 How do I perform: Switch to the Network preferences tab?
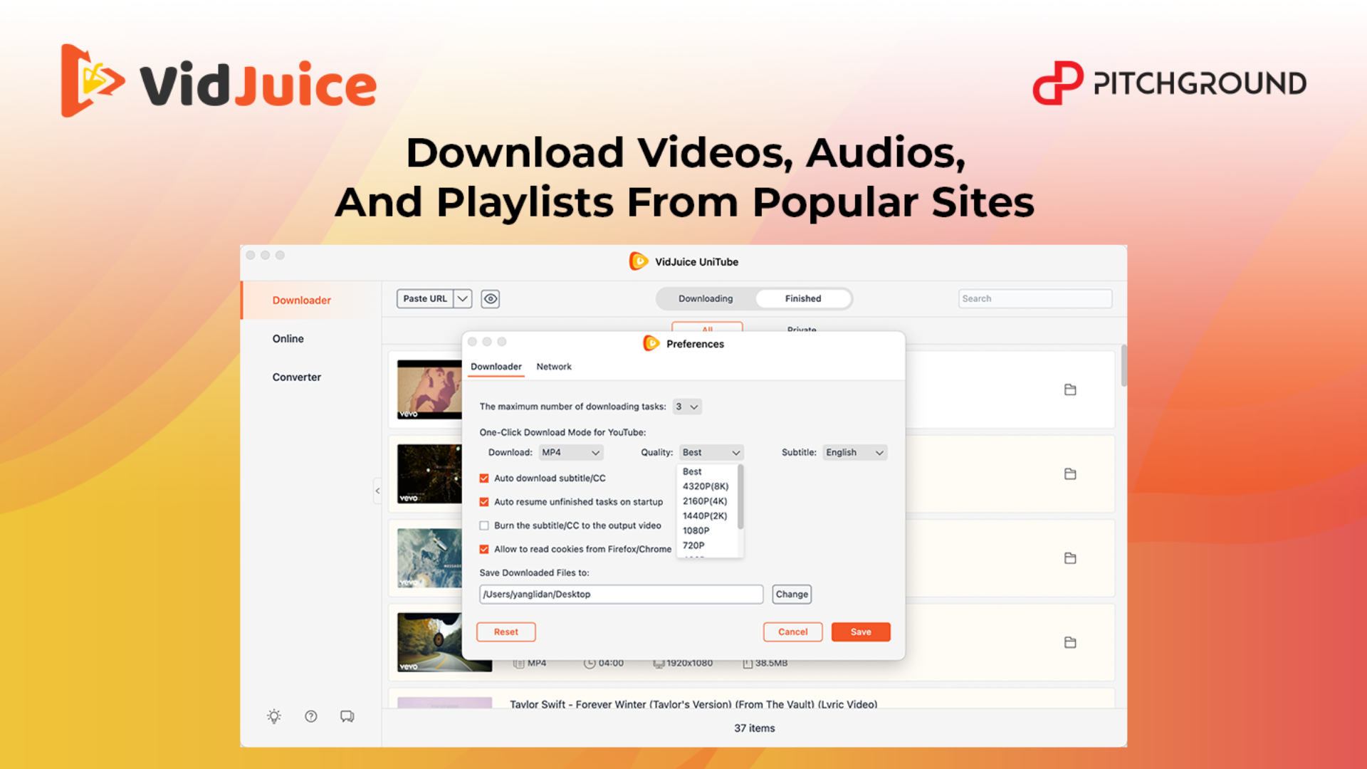tap(554, 366)
